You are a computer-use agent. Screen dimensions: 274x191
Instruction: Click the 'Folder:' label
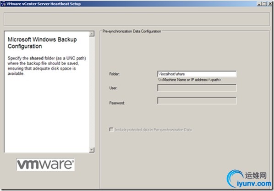[x=115, y=74]
